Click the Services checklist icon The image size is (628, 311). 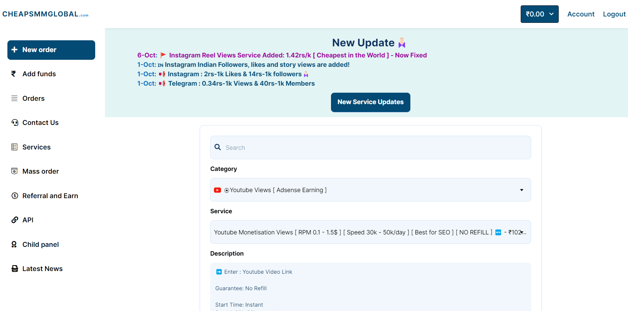14,147
